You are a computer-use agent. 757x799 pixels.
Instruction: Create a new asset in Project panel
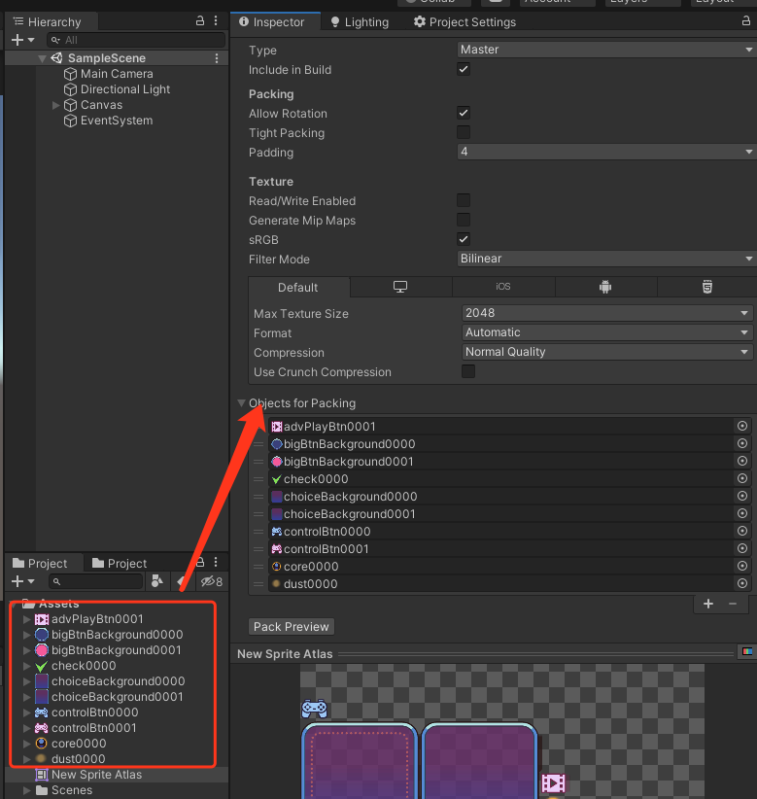pyautogui.click(x=22, y=581)
